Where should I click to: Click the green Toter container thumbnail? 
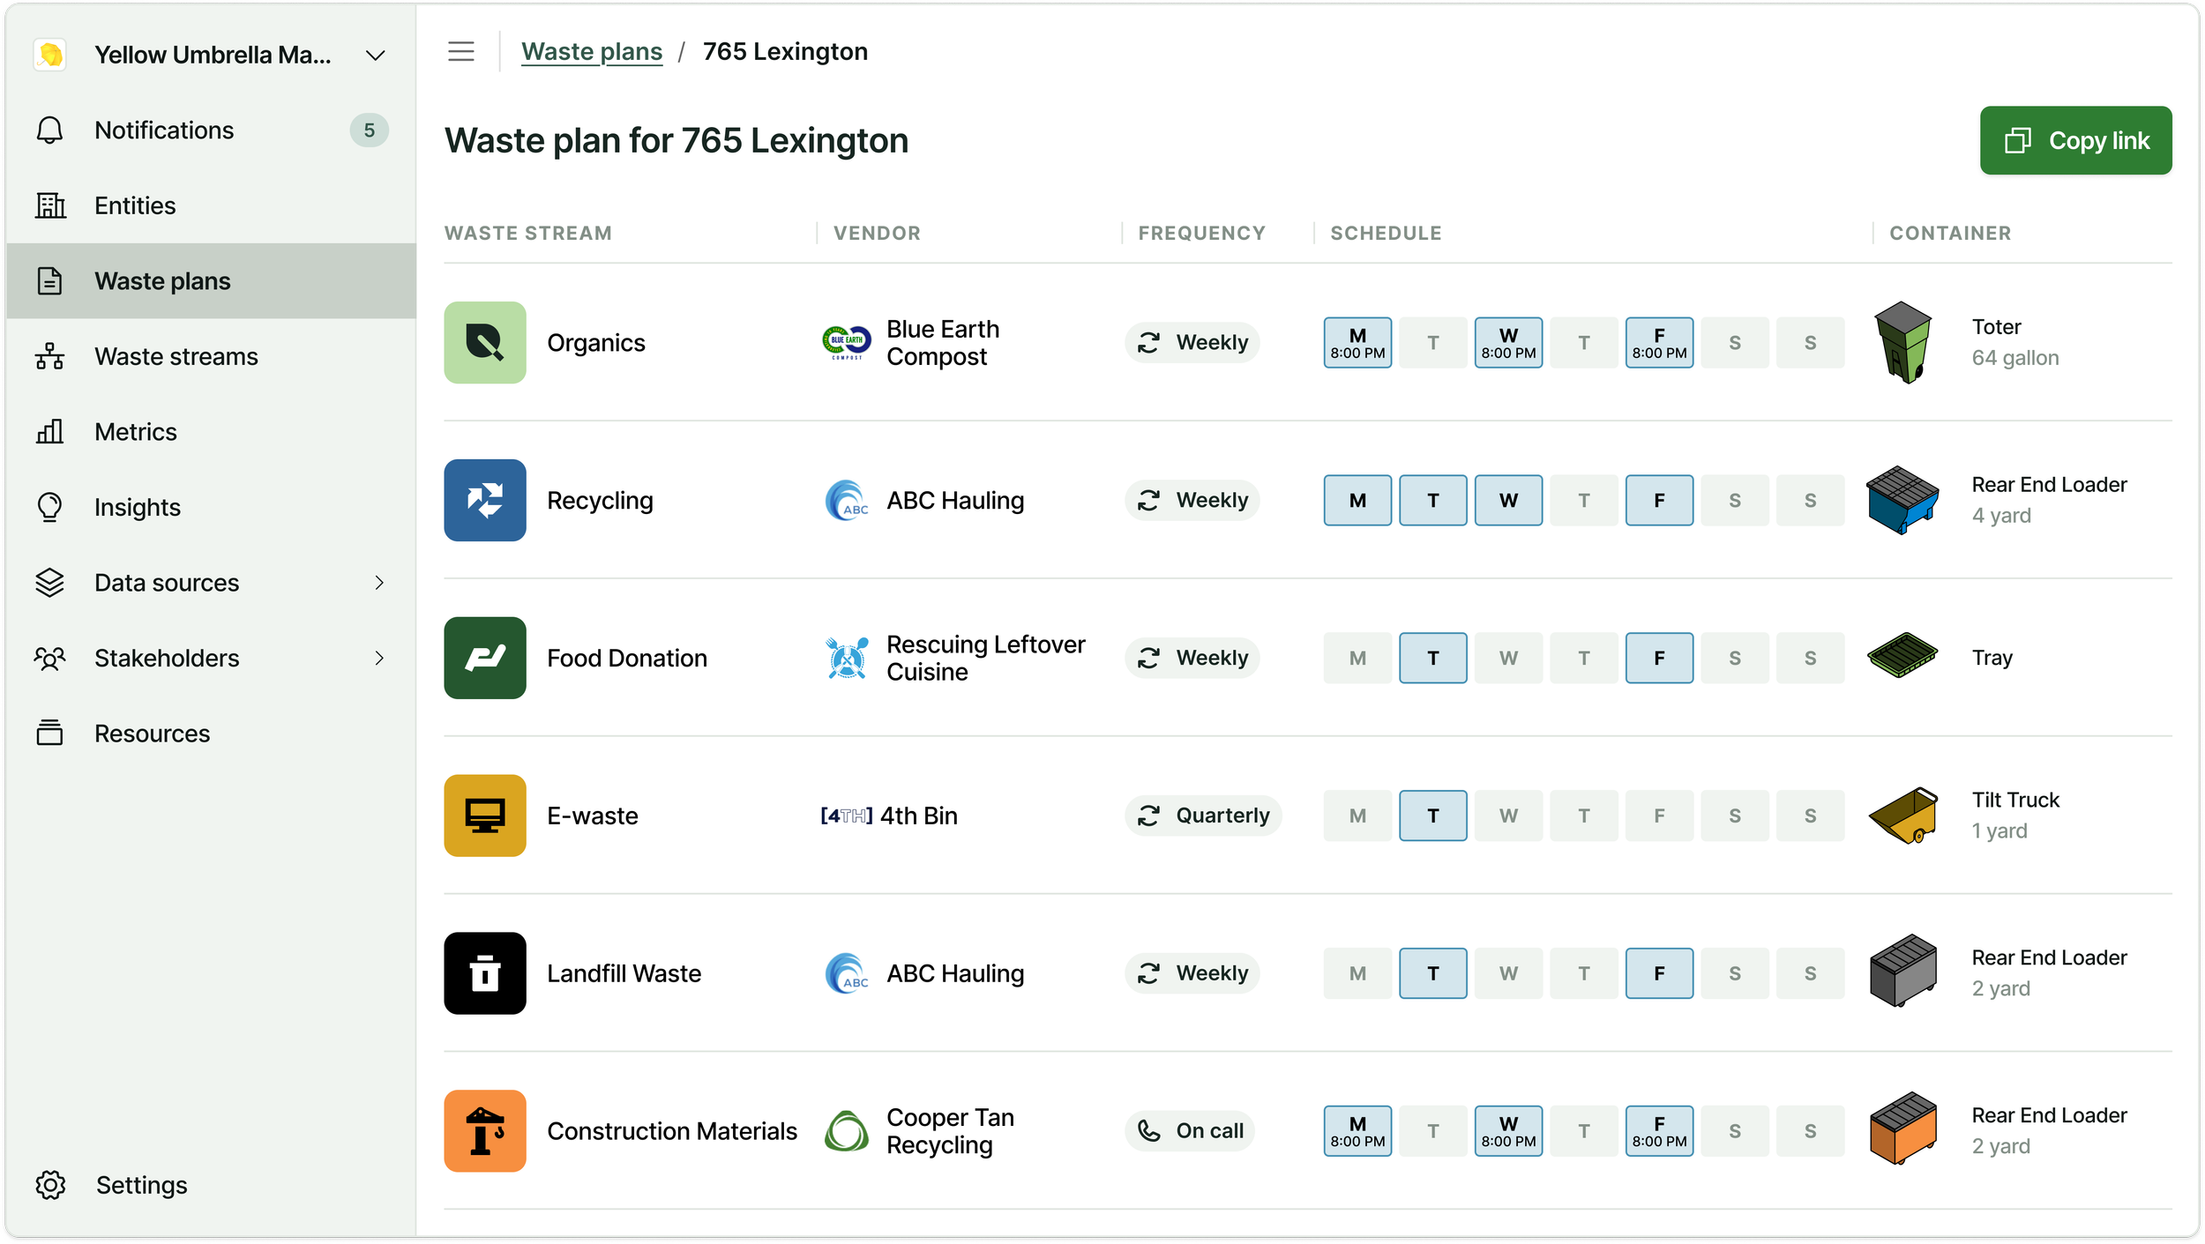(1903, 342)
